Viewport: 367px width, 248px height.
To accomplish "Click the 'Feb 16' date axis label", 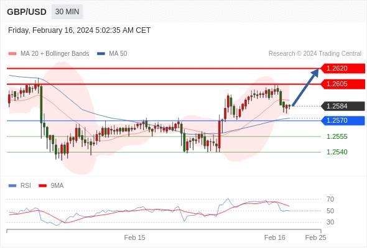I will pyautogui.click(x=275, y=237).
